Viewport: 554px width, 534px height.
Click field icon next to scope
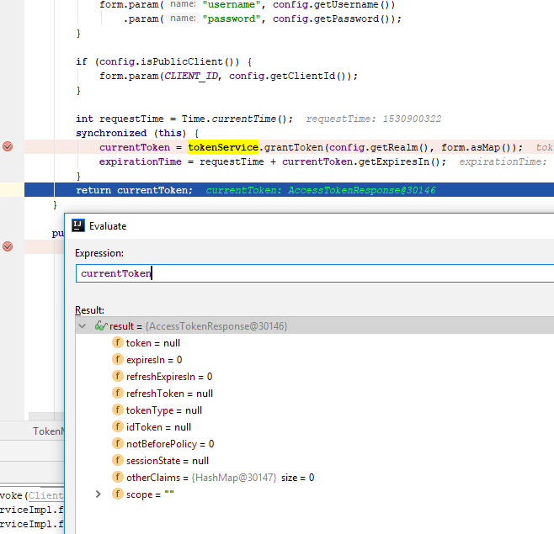point(118,494)
